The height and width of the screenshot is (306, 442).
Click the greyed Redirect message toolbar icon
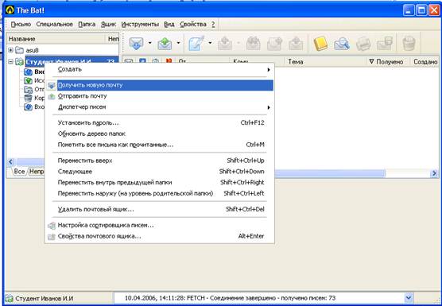point(296,44)
